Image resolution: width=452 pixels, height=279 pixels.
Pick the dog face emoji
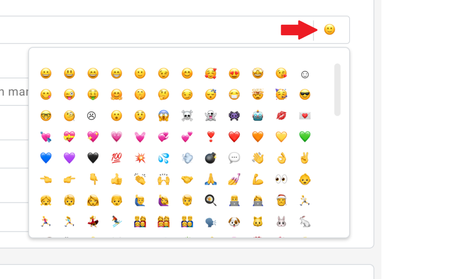[x=234, y=222]
